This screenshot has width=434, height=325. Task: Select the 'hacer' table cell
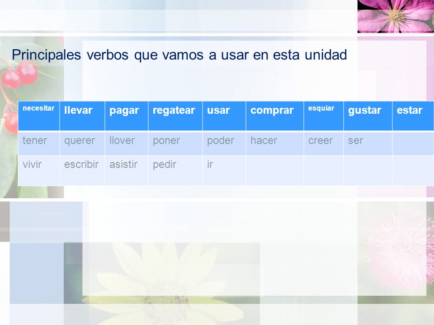(x=275, y=144)
